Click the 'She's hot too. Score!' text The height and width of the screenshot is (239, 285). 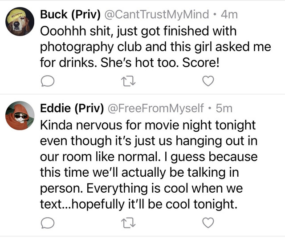pos(160,62)
